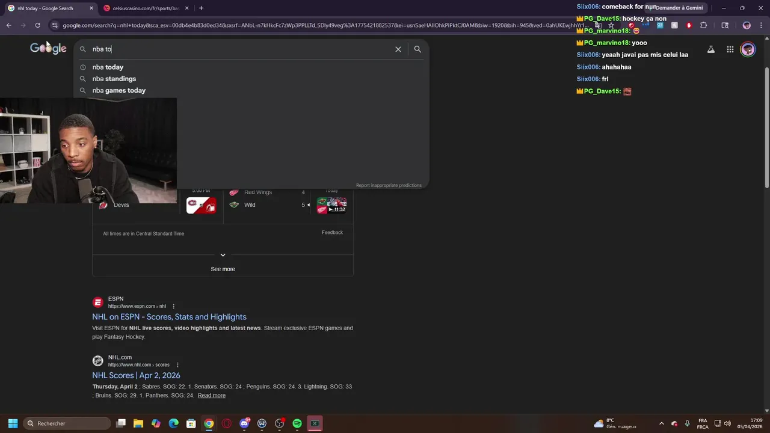Open the Google account avatar on page
Viewport: 770px width, 433px height.
pos(748,49)
